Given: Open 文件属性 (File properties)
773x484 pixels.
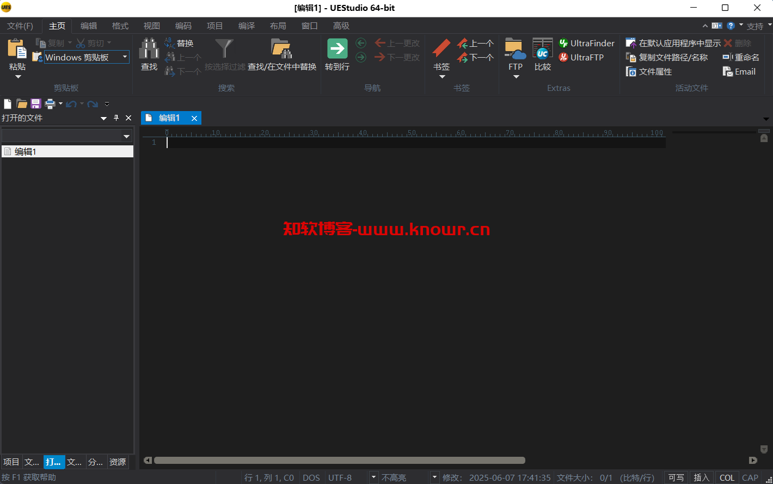Looking at the screenshot, I should tap(649, 71).
